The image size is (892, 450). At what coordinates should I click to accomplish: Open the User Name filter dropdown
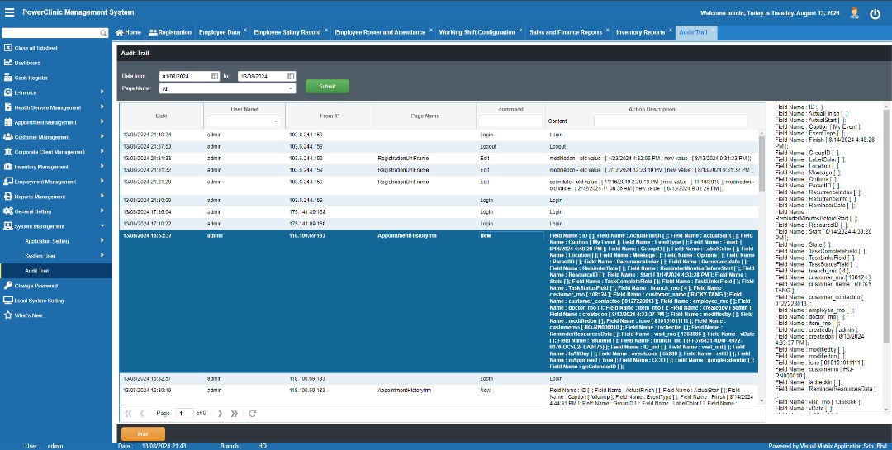(x=277, y=121)
